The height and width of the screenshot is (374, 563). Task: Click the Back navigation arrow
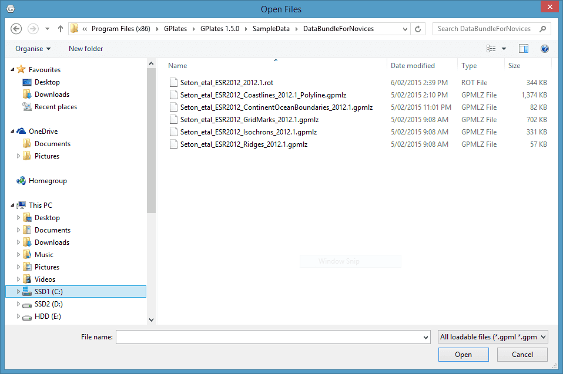click(16, 29)
